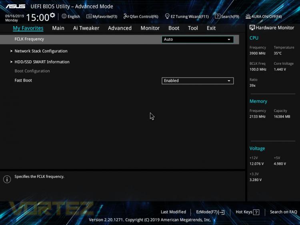Click the 'Specifies the FCLK frequency.' help text
This screenshot has width=300, height=225.
click(x=40, y=177)
